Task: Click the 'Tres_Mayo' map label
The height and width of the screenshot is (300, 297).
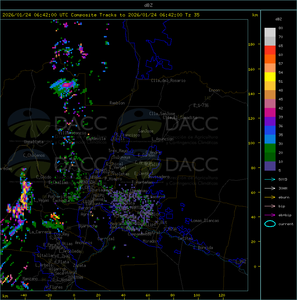Action: click(x=118, y=151)
